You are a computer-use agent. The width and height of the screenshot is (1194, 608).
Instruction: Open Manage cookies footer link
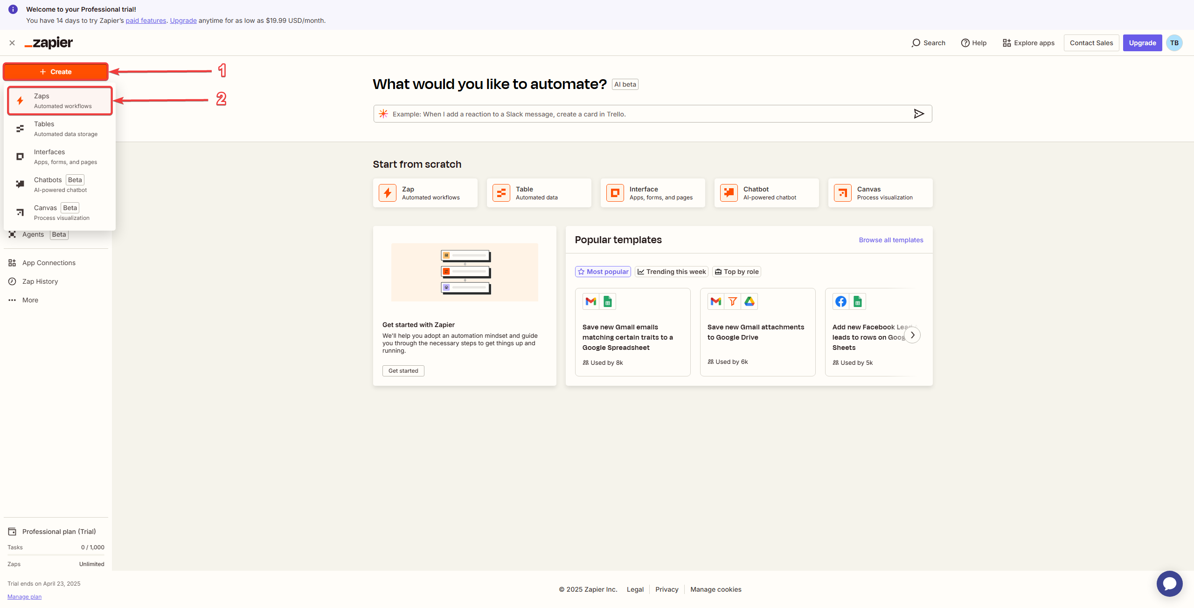716,589
